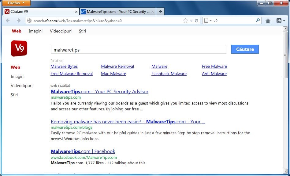Click the green malwaretips.com/blogs URL
This screenshot has width=290, height=176.
[x=72, y=128]
